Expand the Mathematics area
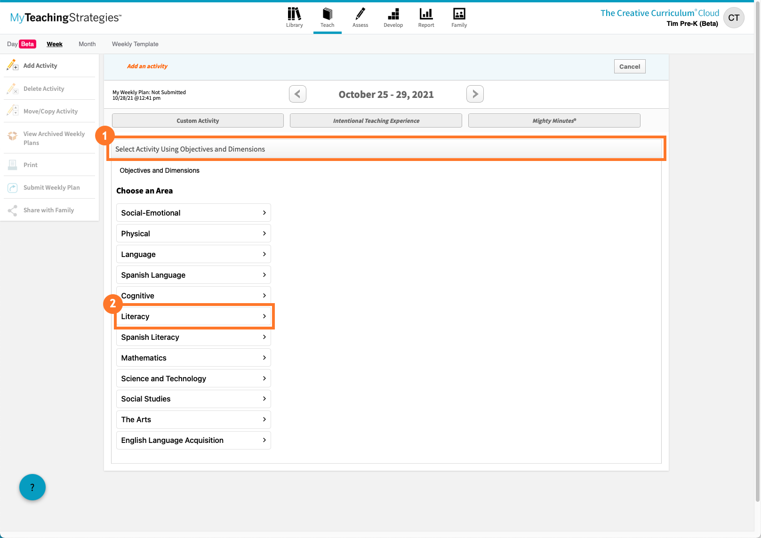This screenshot has width=761, height=538. pos(193,358)
